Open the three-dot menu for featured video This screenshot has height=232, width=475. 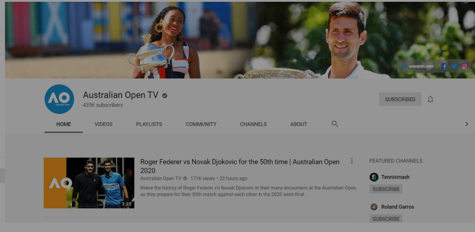coord(351,161)
